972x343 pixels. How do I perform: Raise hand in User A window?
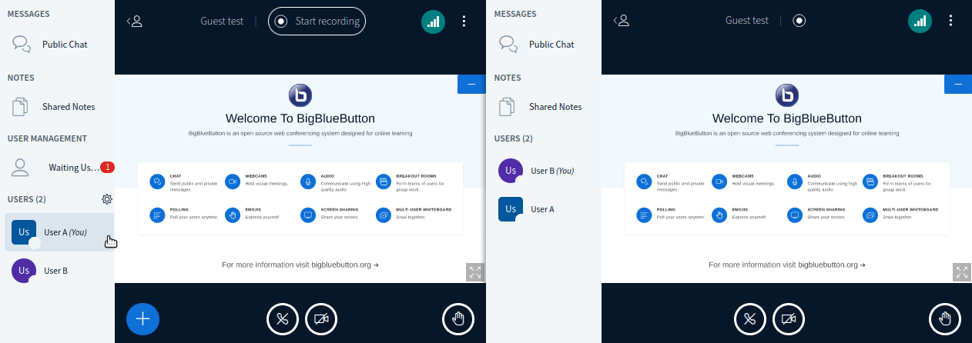[x=458, y=319]
